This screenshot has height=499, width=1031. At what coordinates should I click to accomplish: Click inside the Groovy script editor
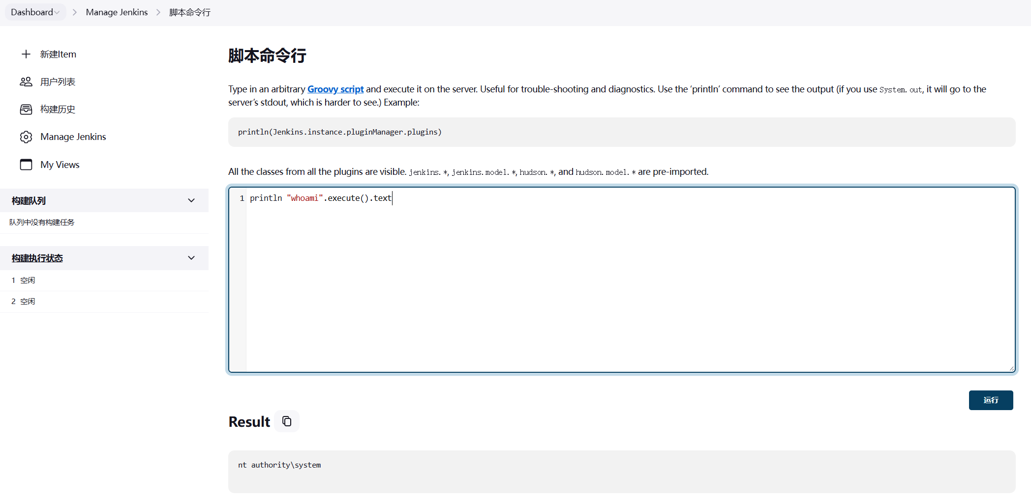click(622, 279)
